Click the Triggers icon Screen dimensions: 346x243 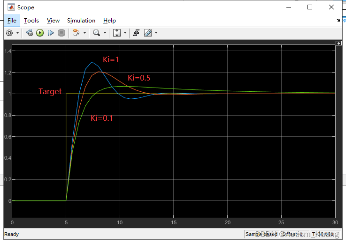tap(136, 33)
